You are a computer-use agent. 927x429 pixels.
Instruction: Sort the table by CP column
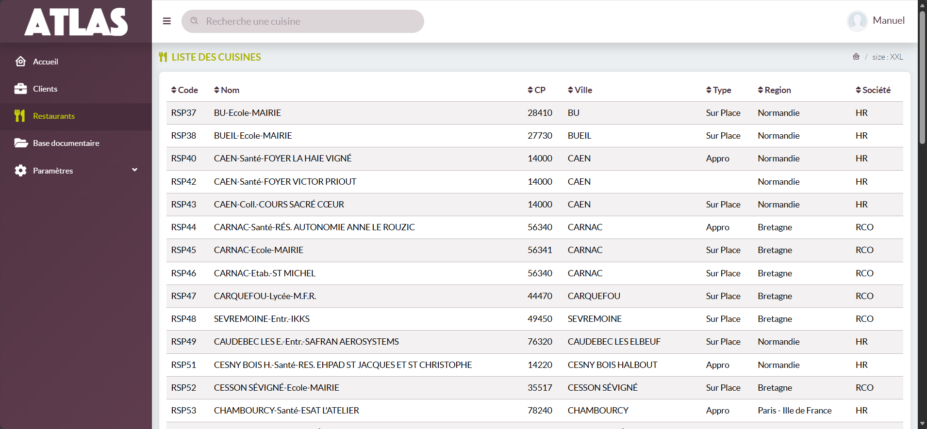tap(537, 90)
